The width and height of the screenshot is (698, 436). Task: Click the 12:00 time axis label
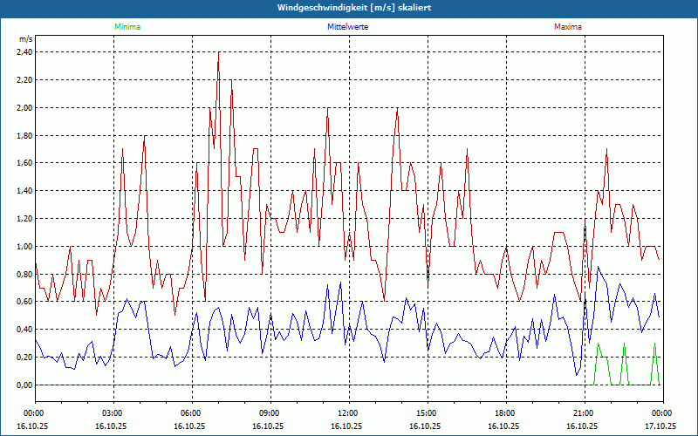coord(348,412)
